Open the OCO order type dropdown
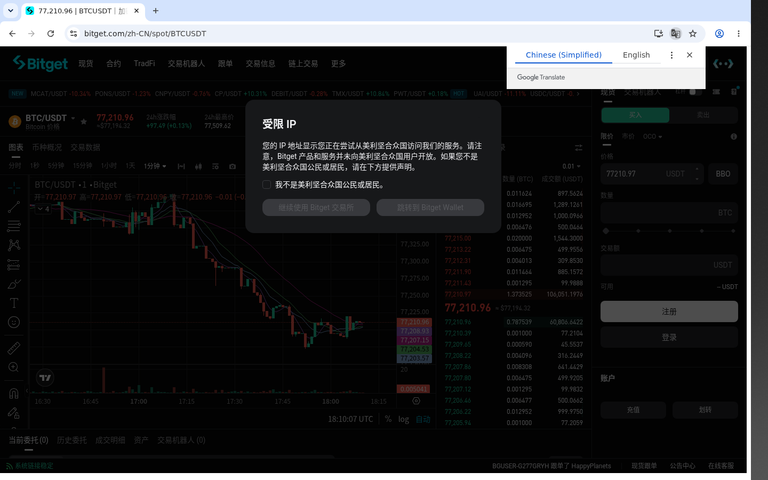768x480 pixels. pyautogui.click(x=653, y=137)
